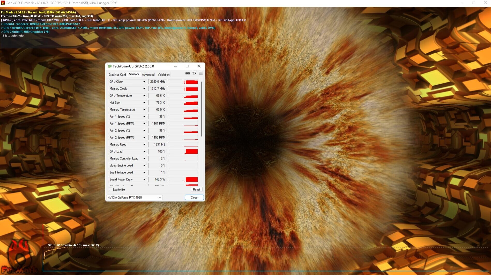This screenshot has height=275, width=491.
Task: Click the Hot Spot history graph
Action: 183,103
